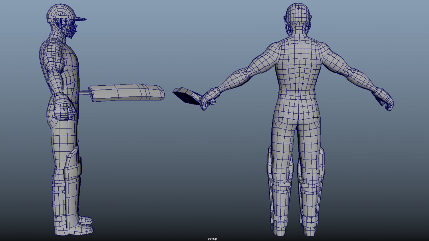Select the back-view model's right leg pad

(x=312, y=186)
